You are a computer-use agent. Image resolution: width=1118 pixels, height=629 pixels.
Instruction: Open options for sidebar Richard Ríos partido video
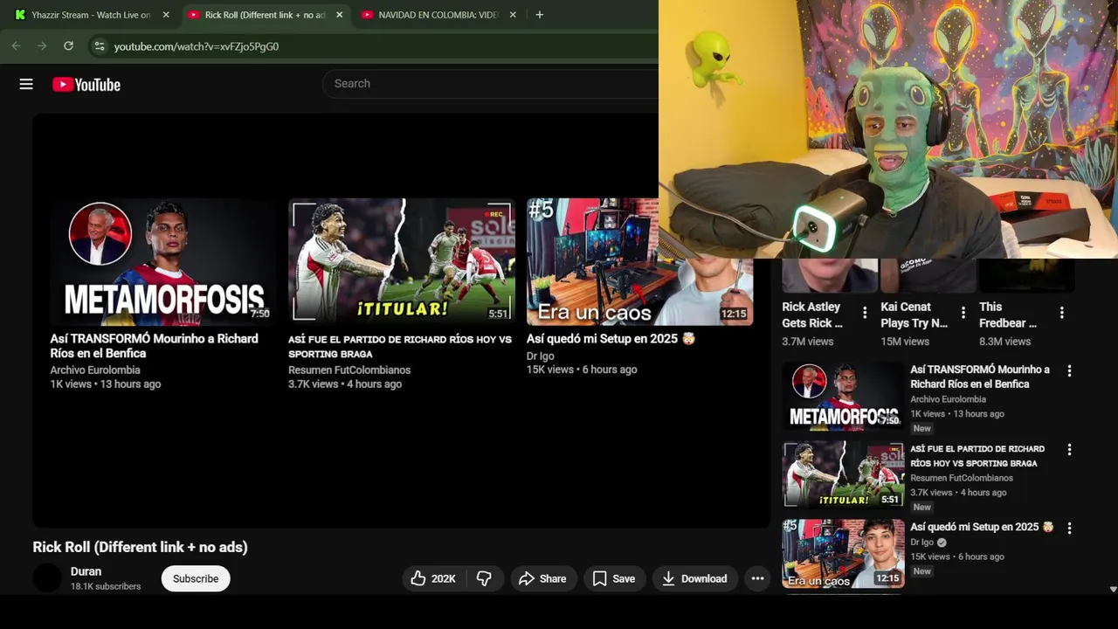(1069, 449)
